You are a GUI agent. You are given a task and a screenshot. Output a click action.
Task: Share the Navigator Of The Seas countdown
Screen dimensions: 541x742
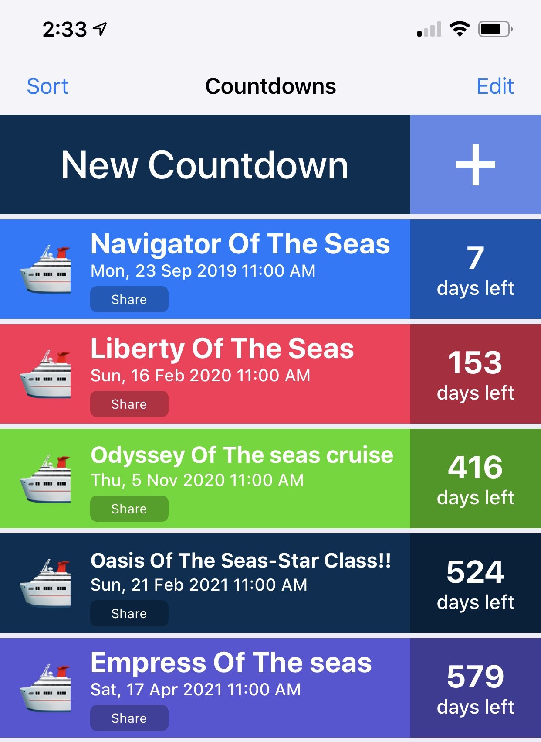129,299
